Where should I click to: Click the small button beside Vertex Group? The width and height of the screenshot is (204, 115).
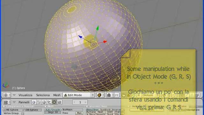coord(23,114)
